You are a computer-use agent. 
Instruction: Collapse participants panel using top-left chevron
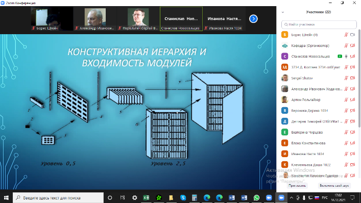click(x=283, y=12)
